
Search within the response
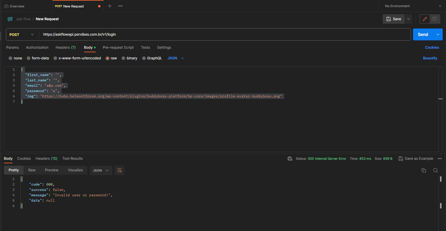point(435,170)
